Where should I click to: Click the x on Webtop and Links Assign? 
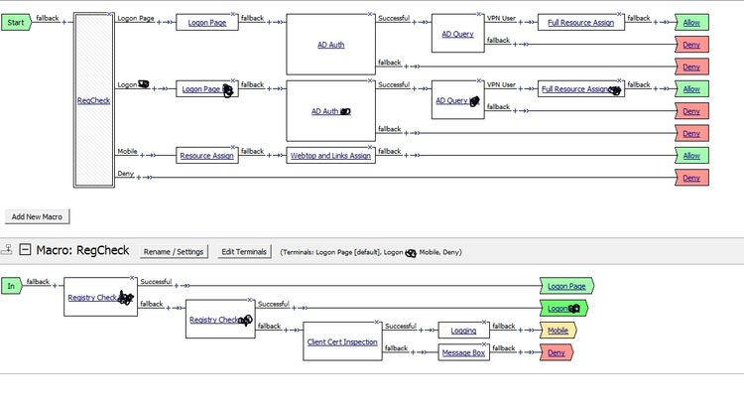point(370,147)
